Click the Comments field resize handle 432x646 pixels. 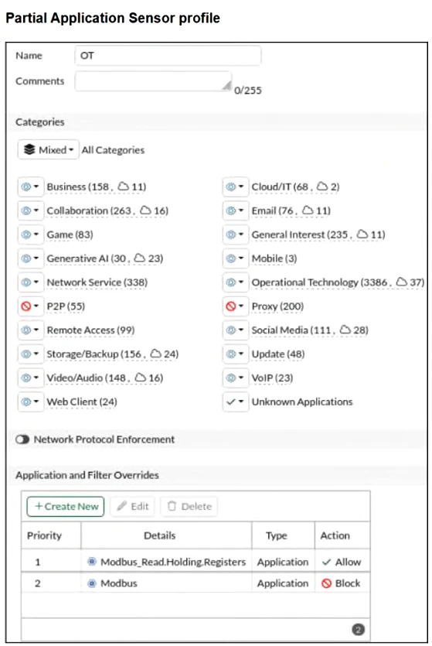[226, 85]
